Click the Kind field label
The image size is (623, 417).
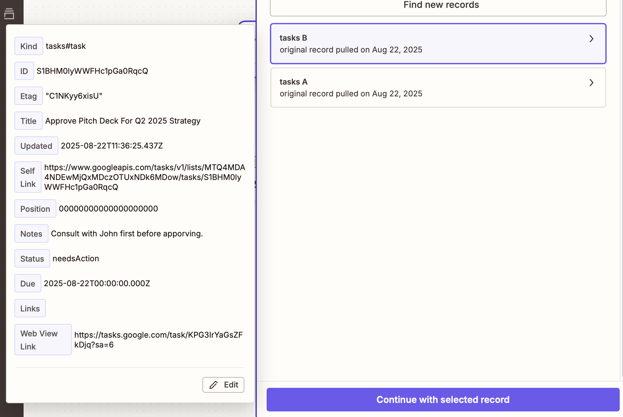(29, 46)
